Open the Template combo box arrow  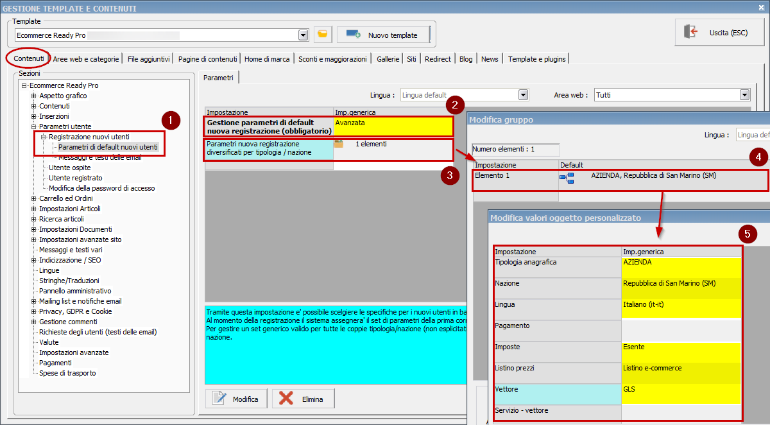[304, 35]
